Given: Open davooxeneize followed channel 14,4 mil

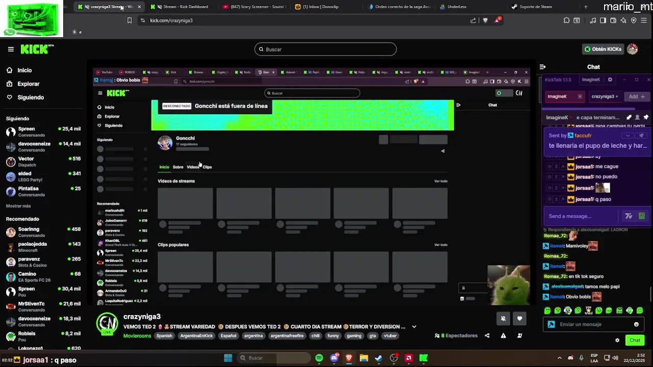Looking at the screenshot, I should point(43,146).
